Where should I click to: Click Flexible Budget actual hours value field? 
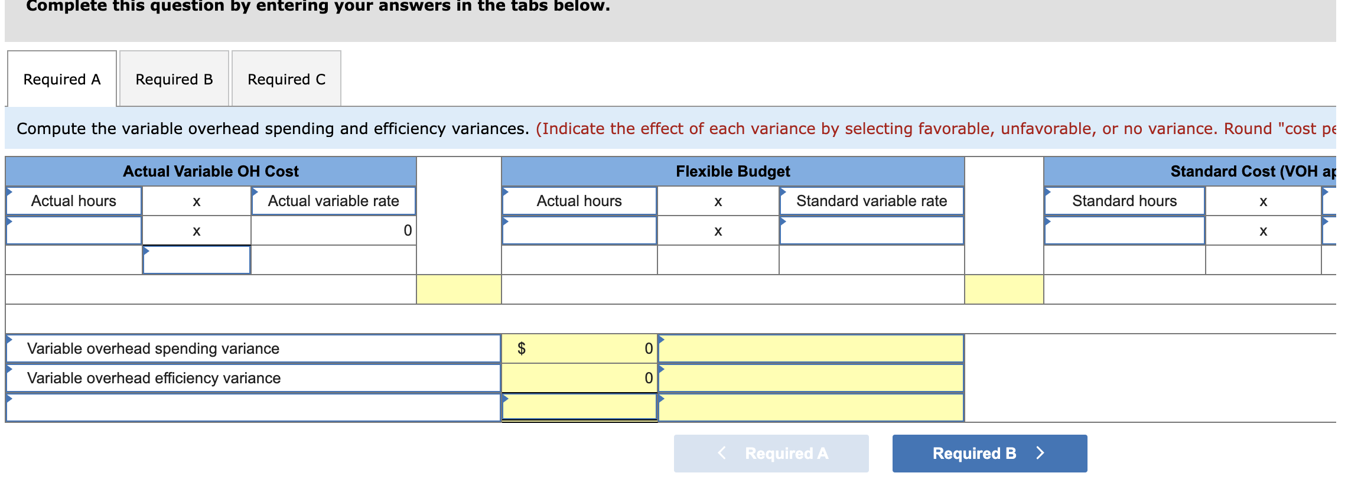[x=579, y=231]
